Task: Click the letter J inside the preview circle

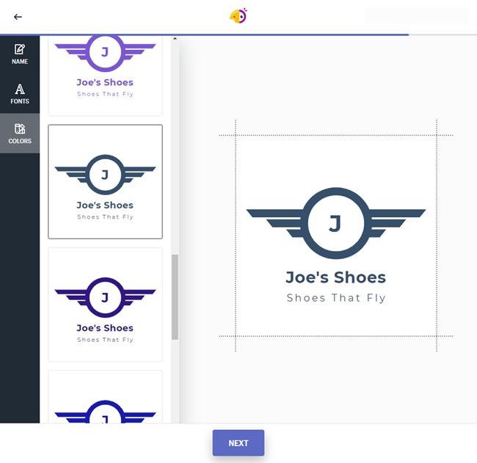Action: point(335,223)
